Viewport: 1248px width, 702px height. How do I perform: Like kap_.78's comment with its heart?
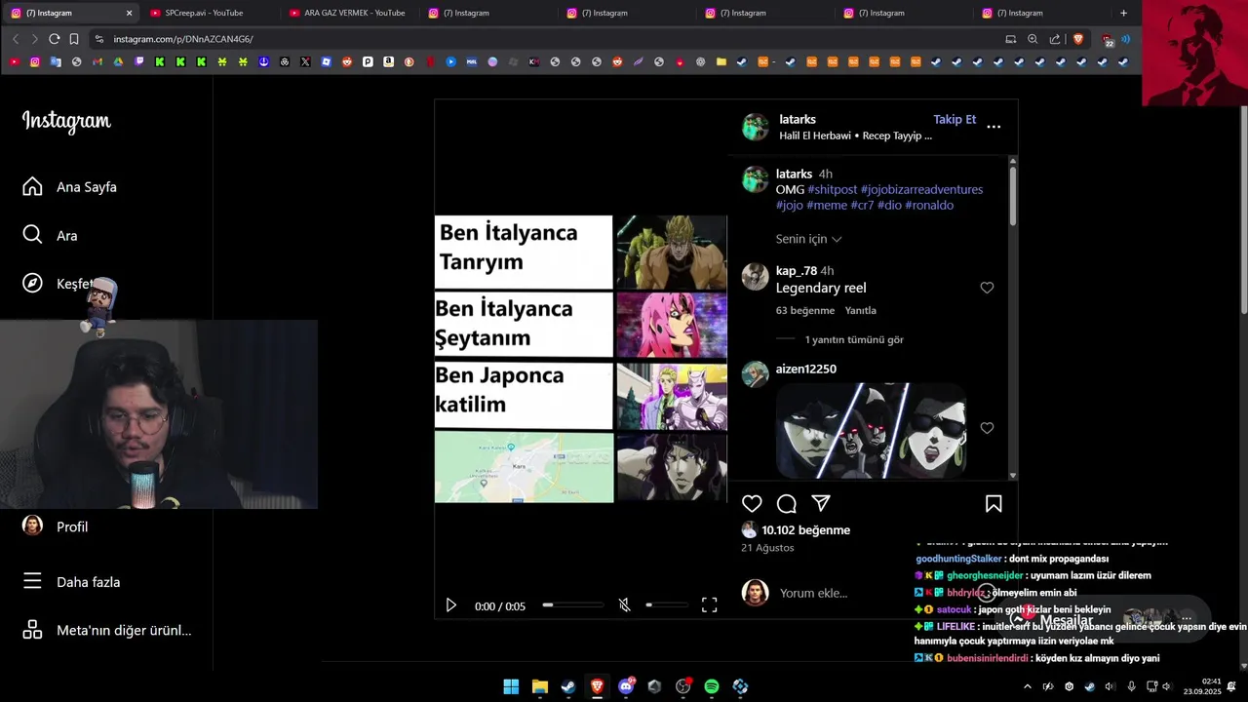(x=987, y=288)
